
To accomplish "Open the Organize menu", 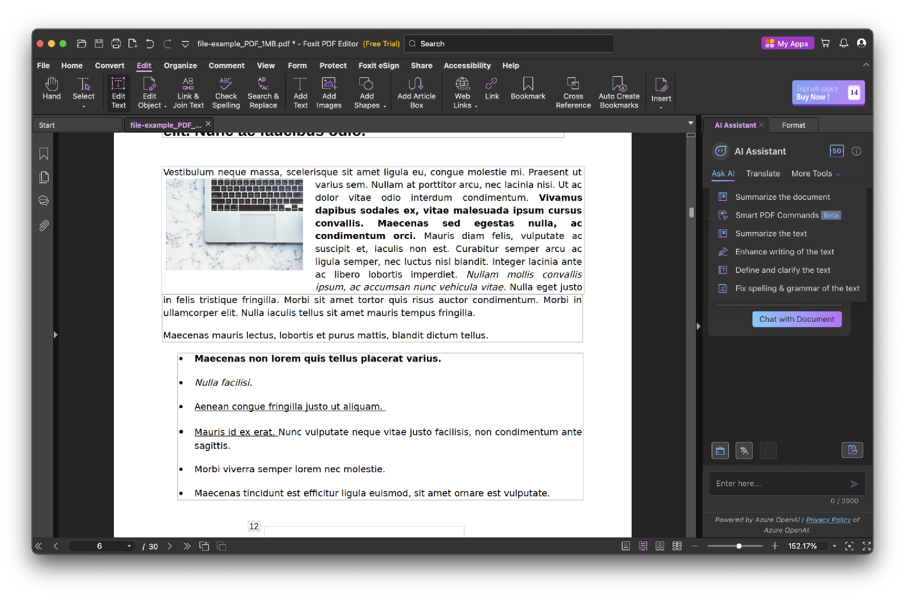I will [180, 65].
